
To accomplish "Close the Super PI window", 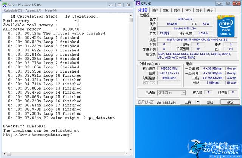I will pos(128,5).
